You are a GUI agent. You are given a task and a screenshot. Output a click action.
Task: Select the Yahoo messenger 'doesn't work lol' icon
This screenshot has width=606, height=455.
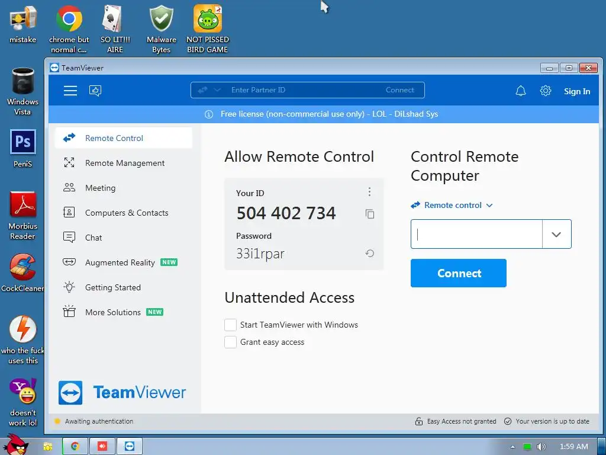23,402
